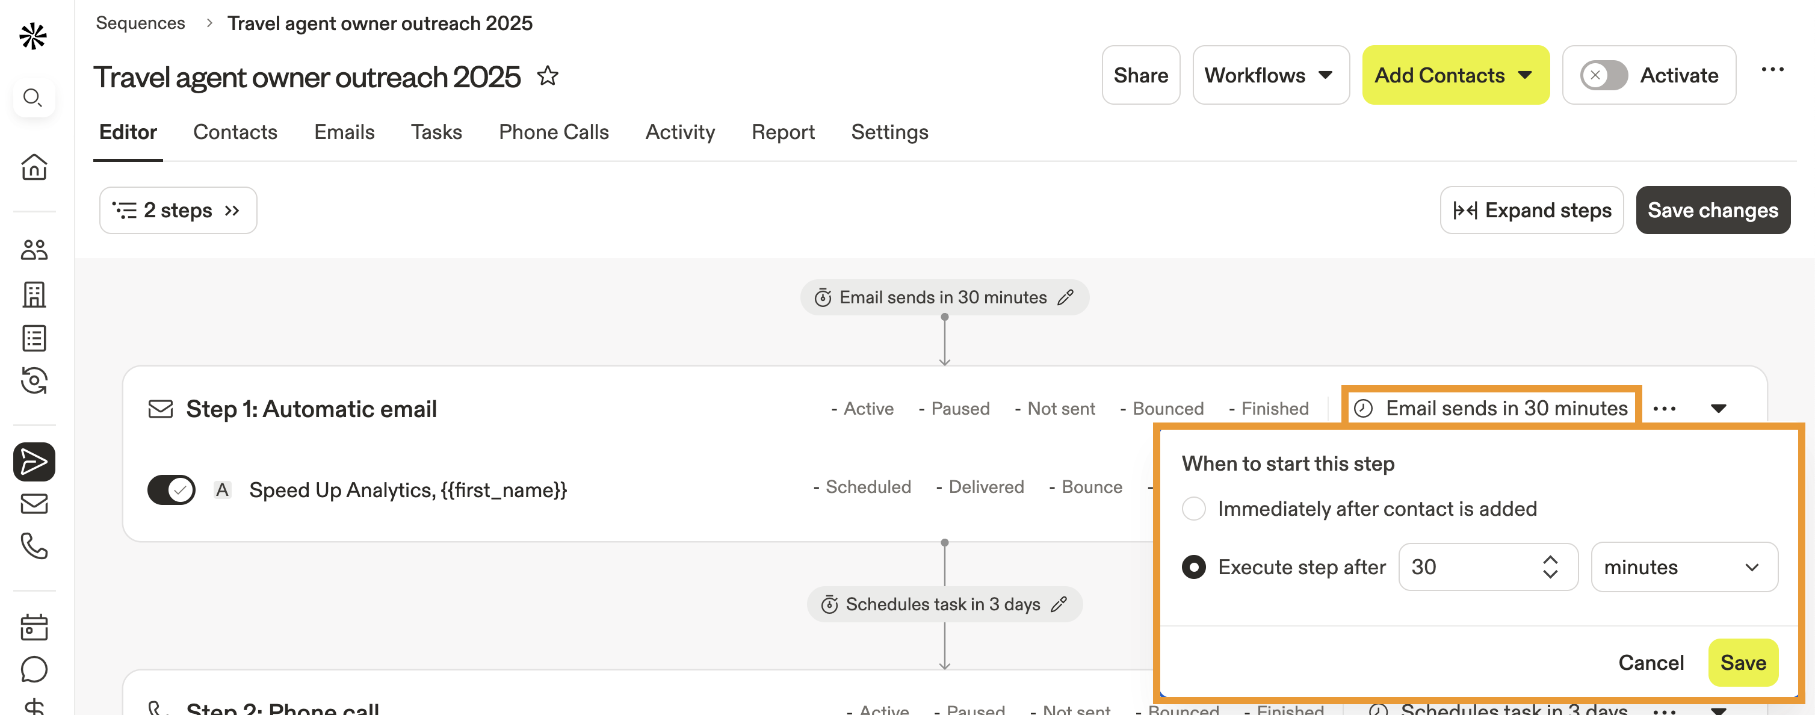Switch to the Contacts tab

click(x=235, y=132)
